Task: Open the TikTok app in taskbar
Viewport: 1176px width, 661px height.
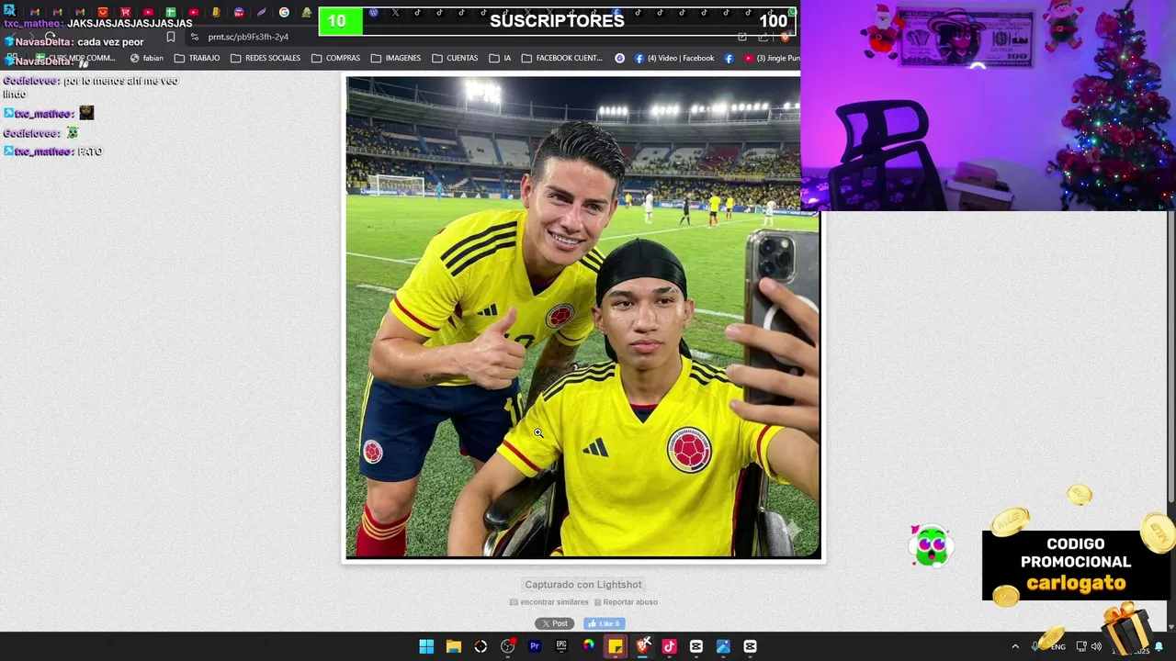Action: click(669, 646)
